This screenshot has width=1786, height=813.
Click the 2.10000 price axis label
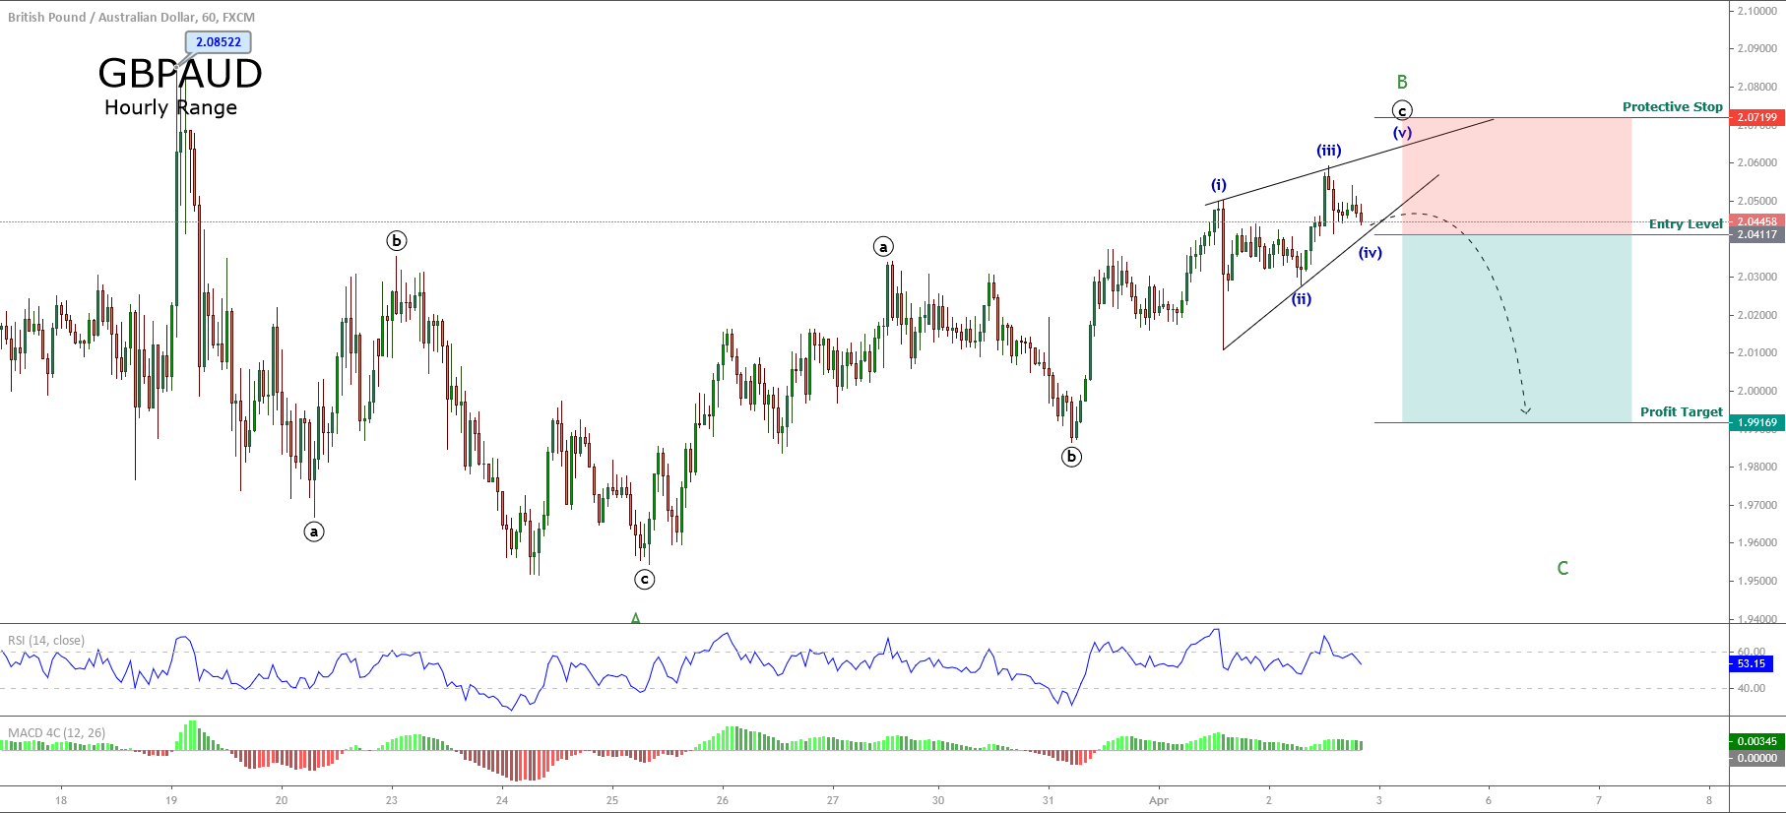1756,11
